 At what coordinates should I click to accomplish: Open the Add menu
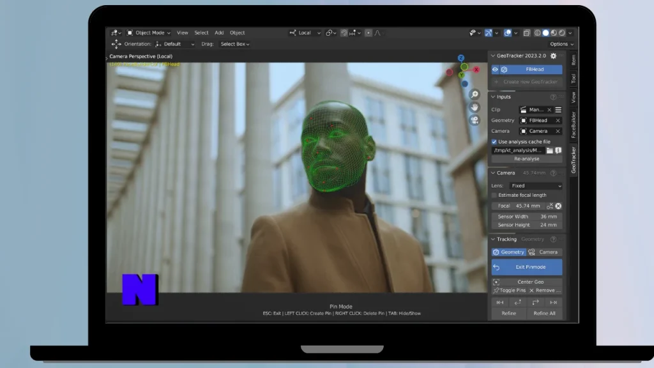click(219, 33)
